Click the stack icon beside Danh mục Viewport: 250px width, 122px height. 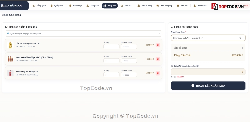click(x=70, y=6)
